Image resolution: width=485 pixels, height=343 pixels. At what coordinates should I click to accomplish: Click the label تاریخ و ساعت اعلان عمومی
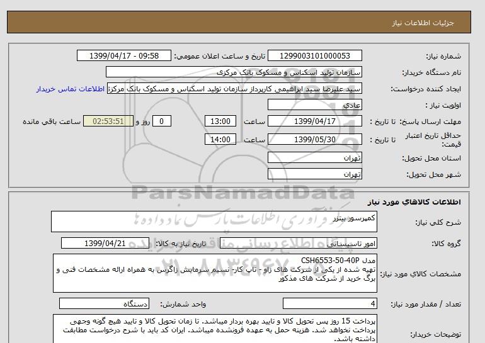point(220,56)
